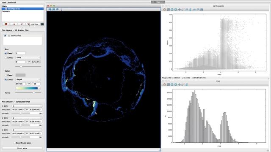Click the save icon in mag histogram toolbar

point(168,84)
